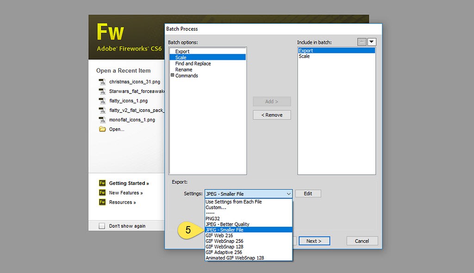The width and height of the screenshot is (474, 273).
Task: Select JPEG - Better Quality preset
Action: (249, 224)
